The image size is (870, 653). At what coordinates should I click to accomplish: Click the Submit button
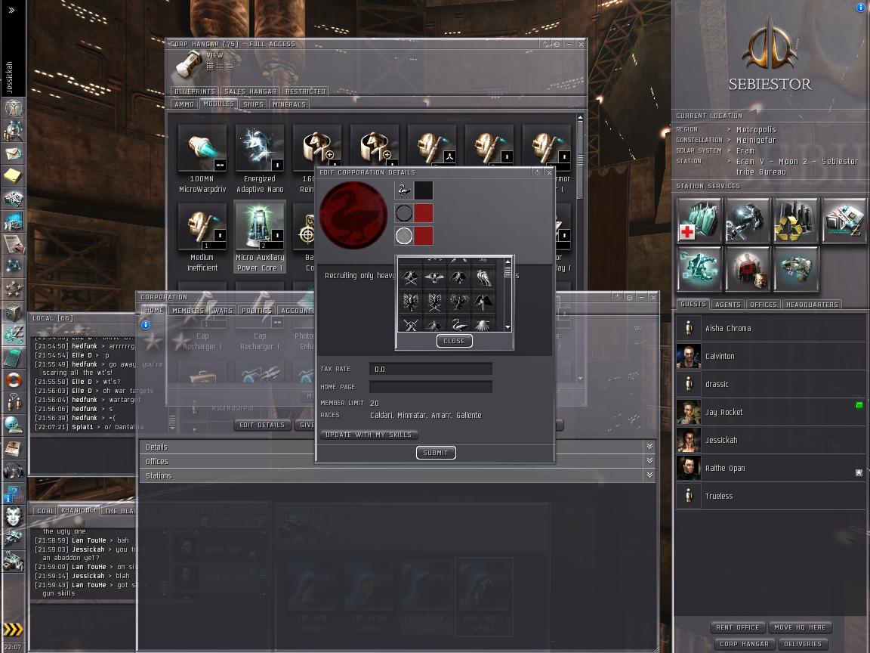tap(436, 453)
